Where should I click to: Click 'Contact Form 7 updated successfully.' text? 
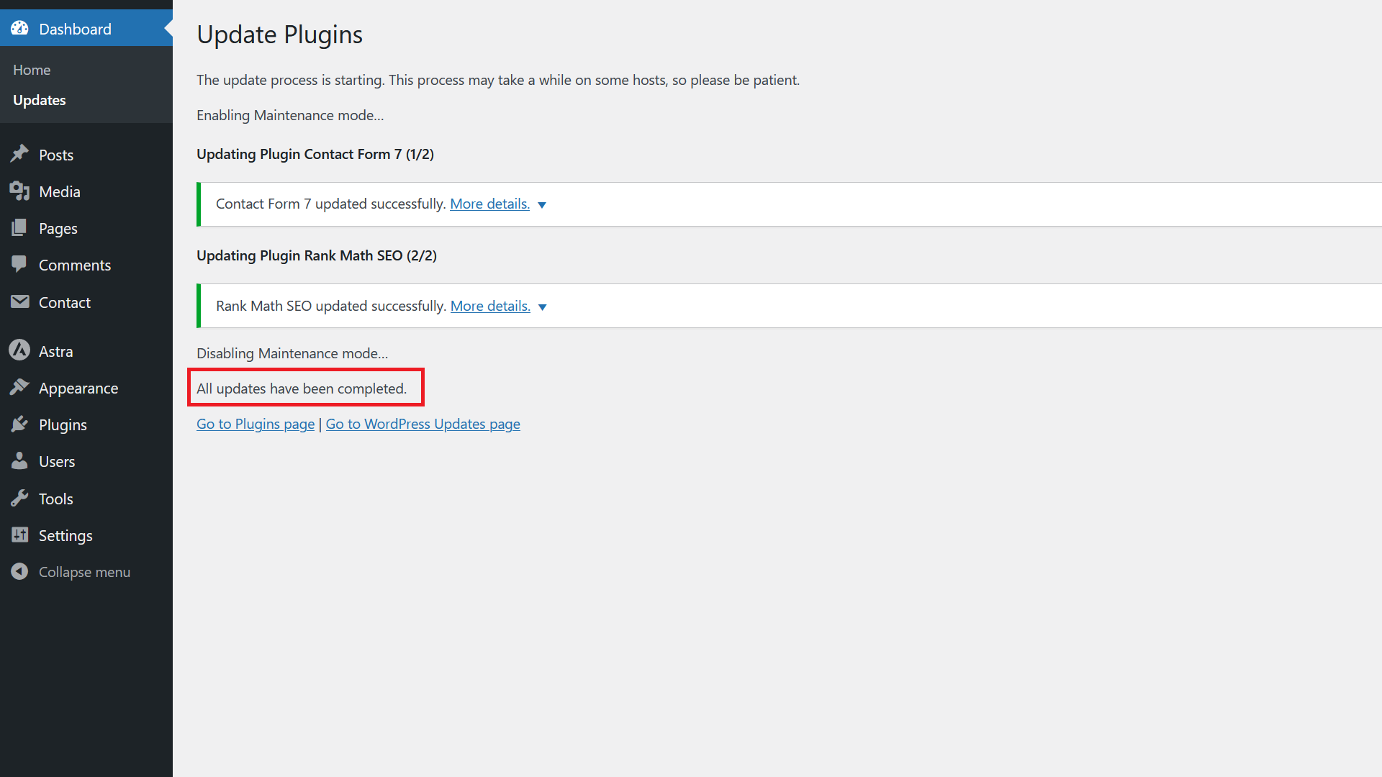point(331,204)
